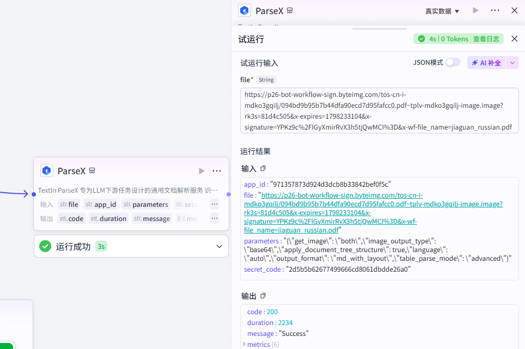Open the 真实数据 data mode dropdown
Image resolution: width=525 pixels, height=349 pixels.
coord(442,11)
